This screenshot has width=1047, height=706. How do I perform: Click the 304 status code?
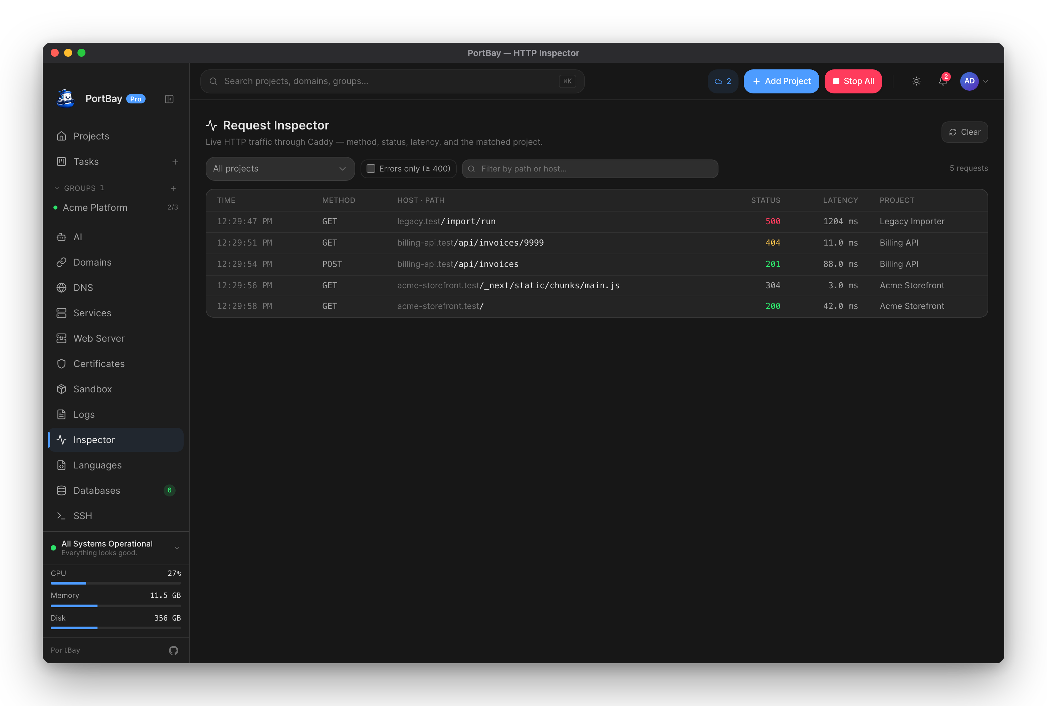(x=773, y=286)
